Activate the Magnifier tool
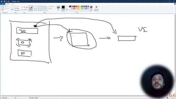The width and height of the screenshot is (176, 99). [x=27, y=10]
